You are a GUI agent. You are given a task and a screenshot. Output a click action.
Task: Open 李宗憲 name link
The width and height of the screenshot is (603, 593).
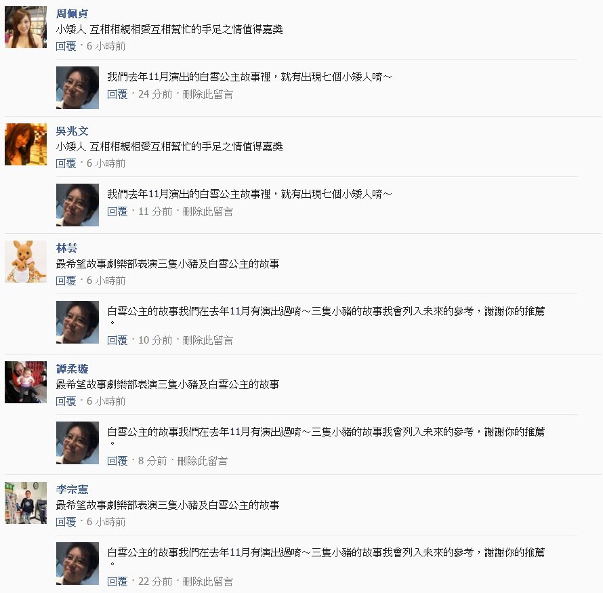(72, 489)
